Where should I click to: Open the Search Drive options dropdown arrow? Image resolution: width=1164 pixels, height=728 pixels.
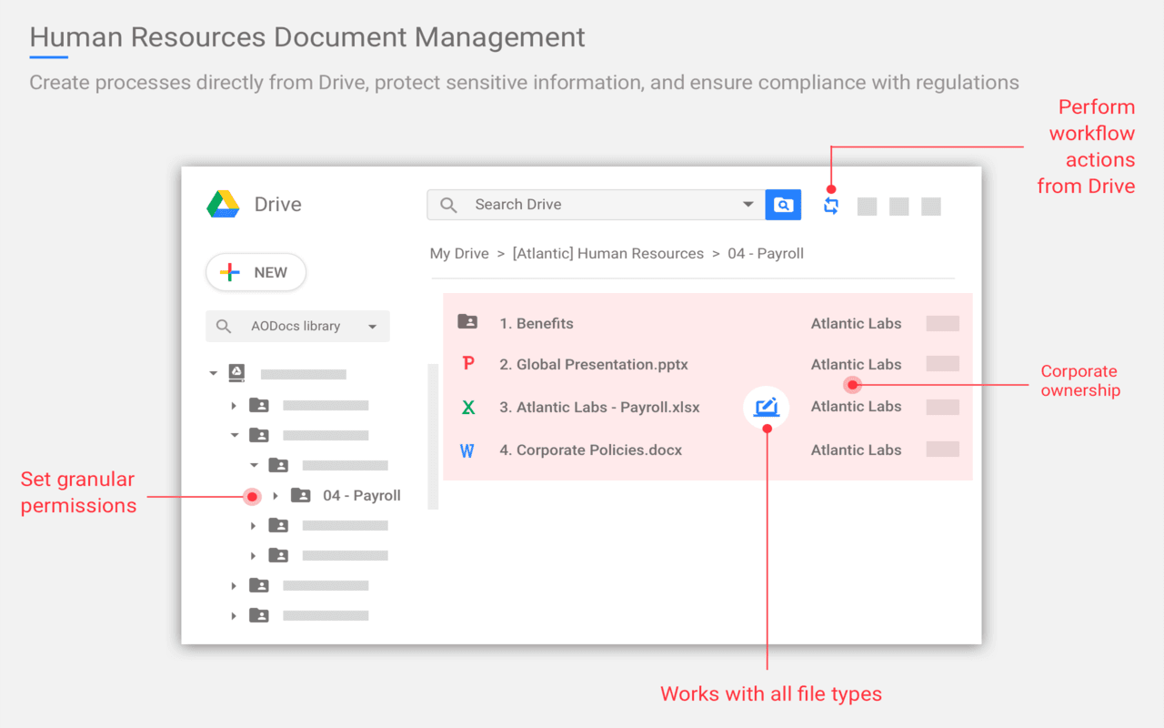[x=748, y=205]
